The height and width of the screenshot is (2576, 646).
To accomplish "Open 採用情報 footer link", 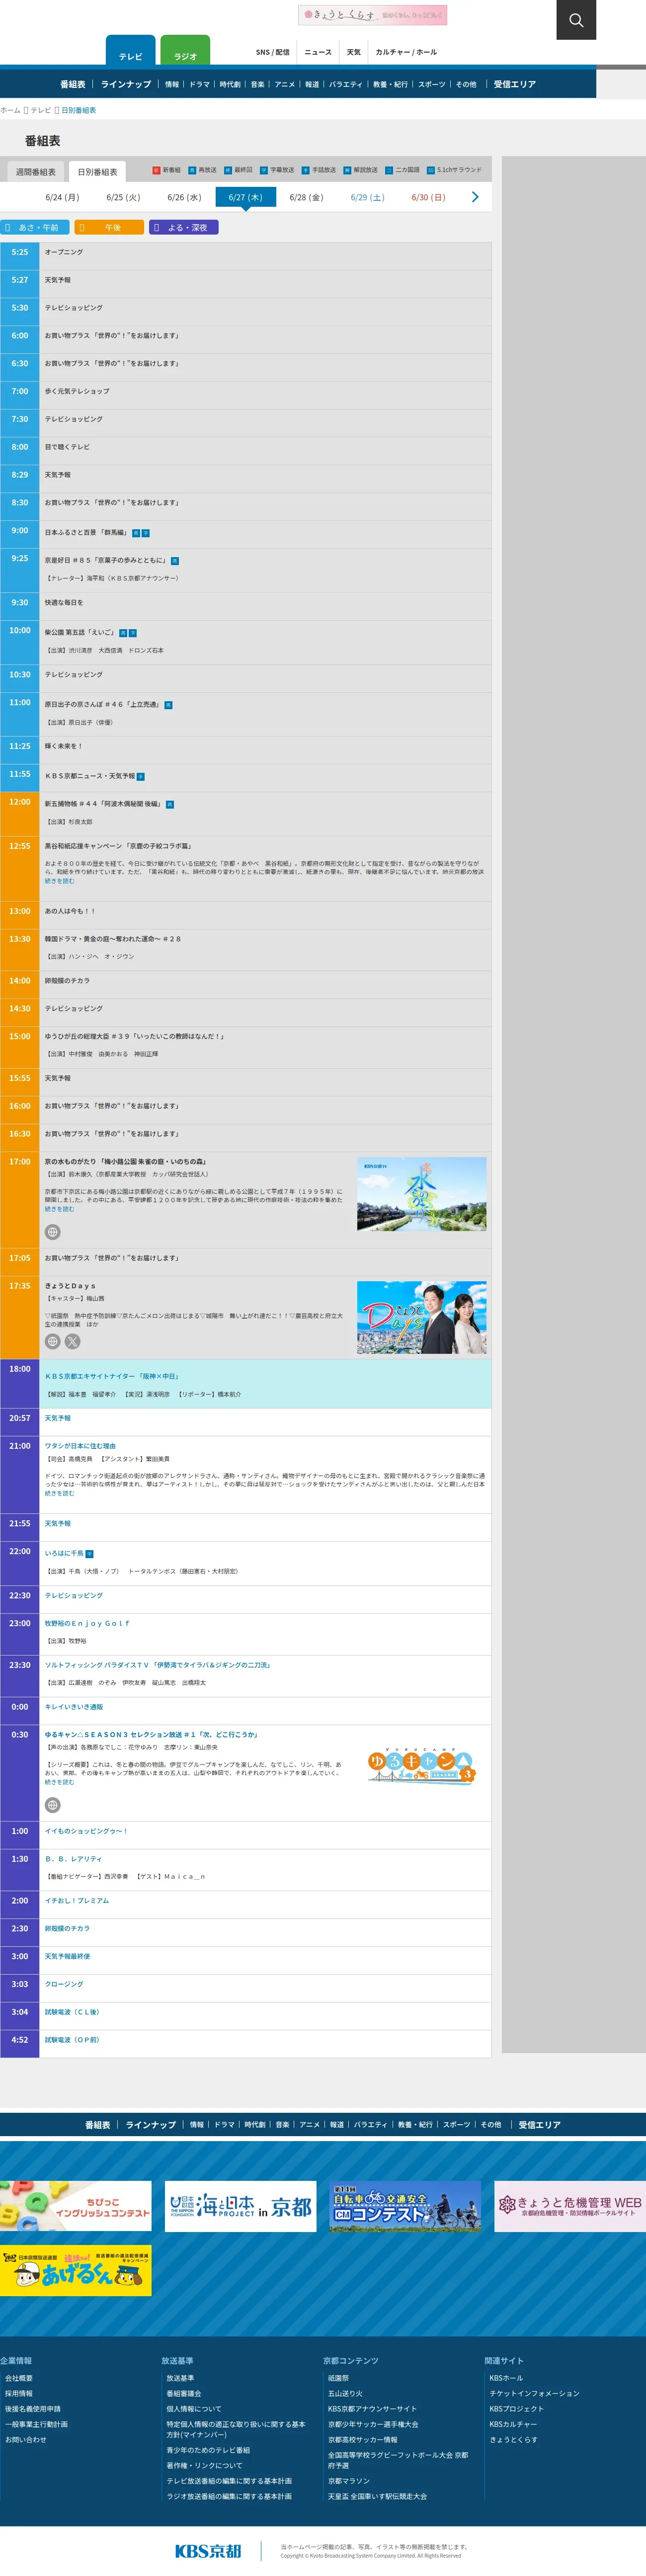I will [19, 2394].
